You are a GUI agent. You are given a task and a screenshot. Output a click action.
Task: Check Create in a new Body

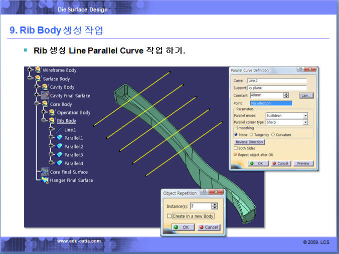coord(169,216)
